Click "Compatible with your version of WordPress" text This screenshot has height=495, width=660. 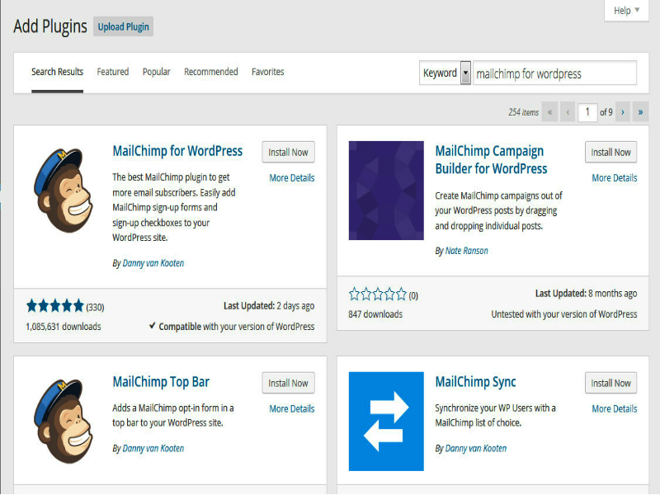pyautogui.click(x=236, y=327)
